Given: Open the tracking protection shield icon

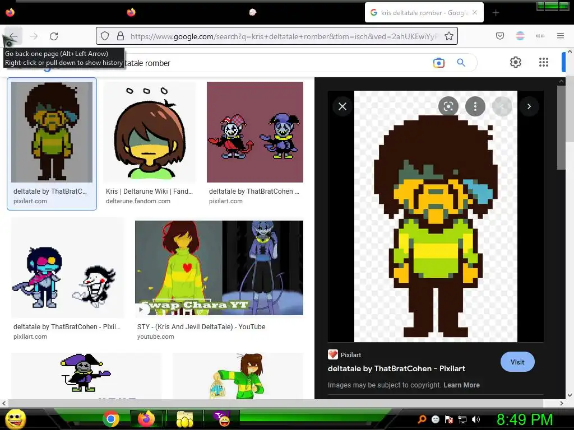Looking at the screenshot, I should tap(105, 36).
